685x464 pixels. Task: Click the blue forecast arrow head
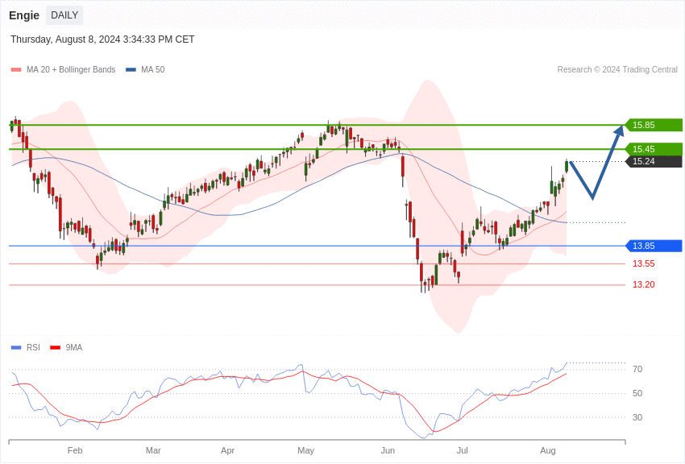coord(619,131)
